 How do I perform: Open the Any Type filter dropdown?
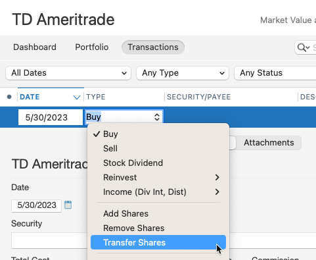tap(183, 73)
